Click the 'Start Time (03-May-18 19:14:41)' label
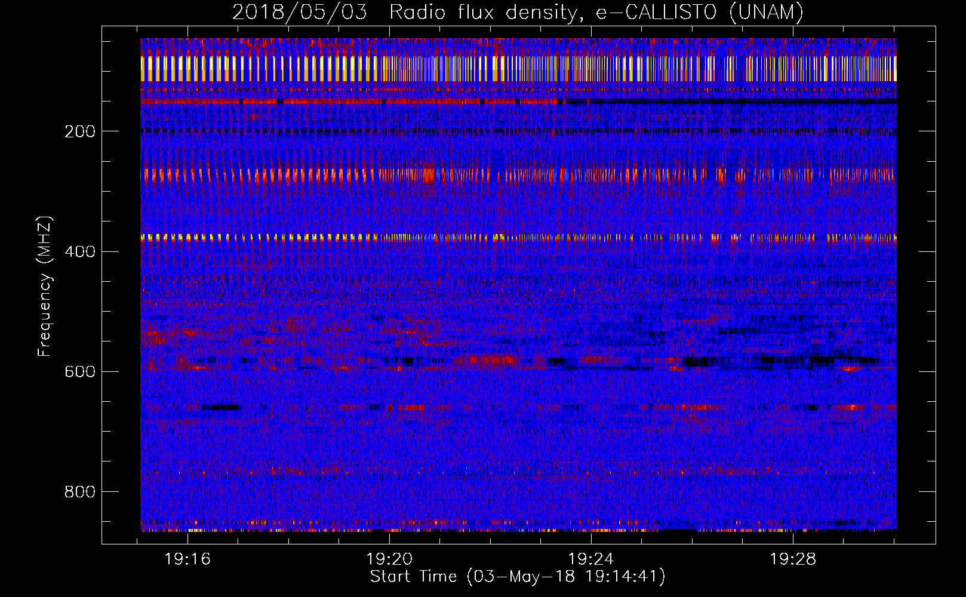This screenshot has width=966, height=597. [x=518, y=577]
